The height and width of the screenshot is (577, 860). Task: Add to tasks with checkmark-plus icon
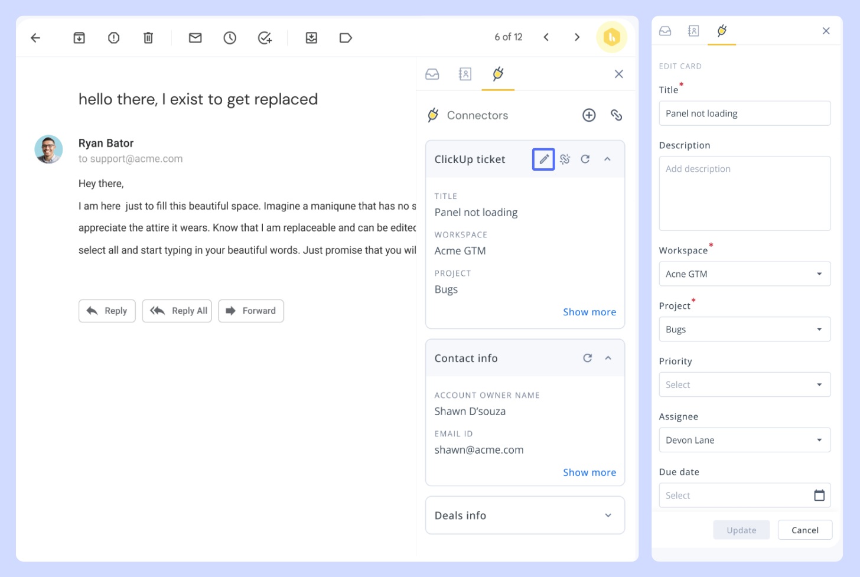click(x=265, y=38)
